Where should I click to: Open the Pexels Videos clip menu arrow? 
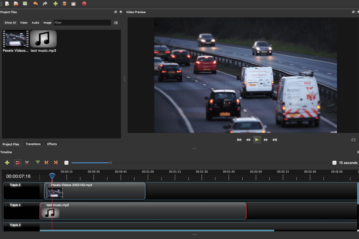(47, 185)
